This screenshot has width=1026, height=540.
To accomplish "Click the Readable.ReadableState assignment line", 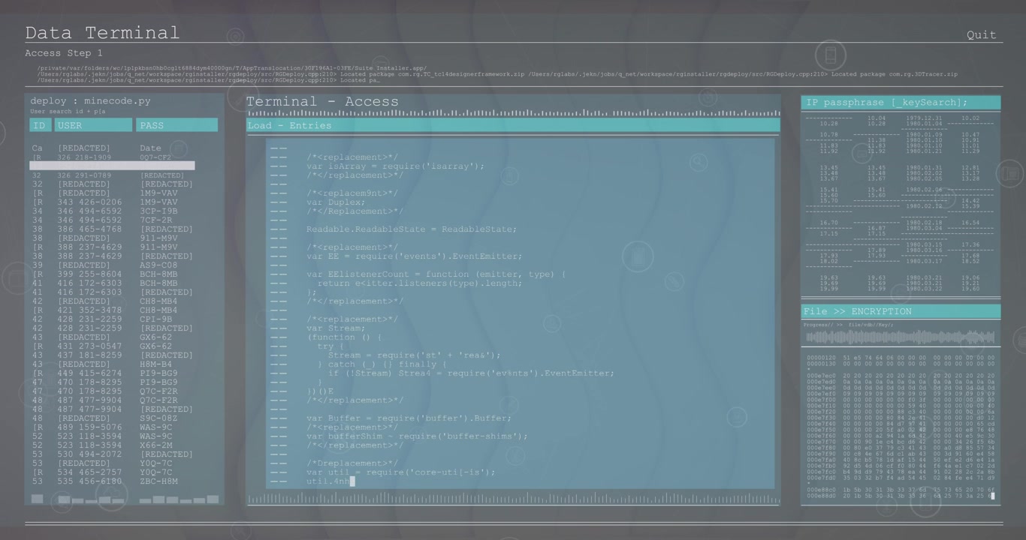I will 412,229.
